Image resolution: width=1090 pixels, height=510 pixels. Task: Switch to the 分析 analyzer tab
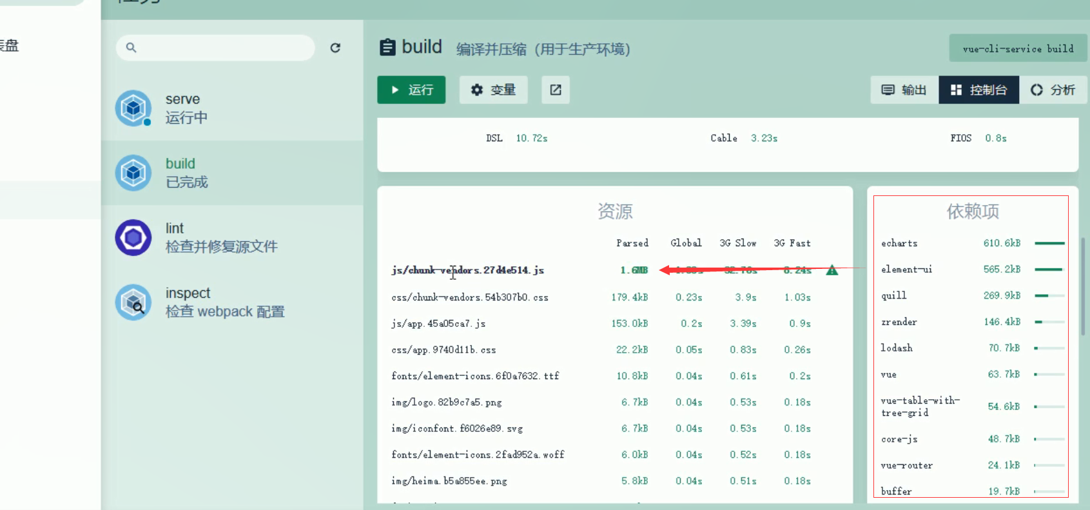1053,90
